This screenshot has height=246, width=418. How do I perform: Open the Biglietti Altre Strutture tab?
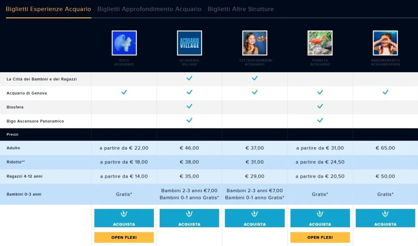(241, 9)
